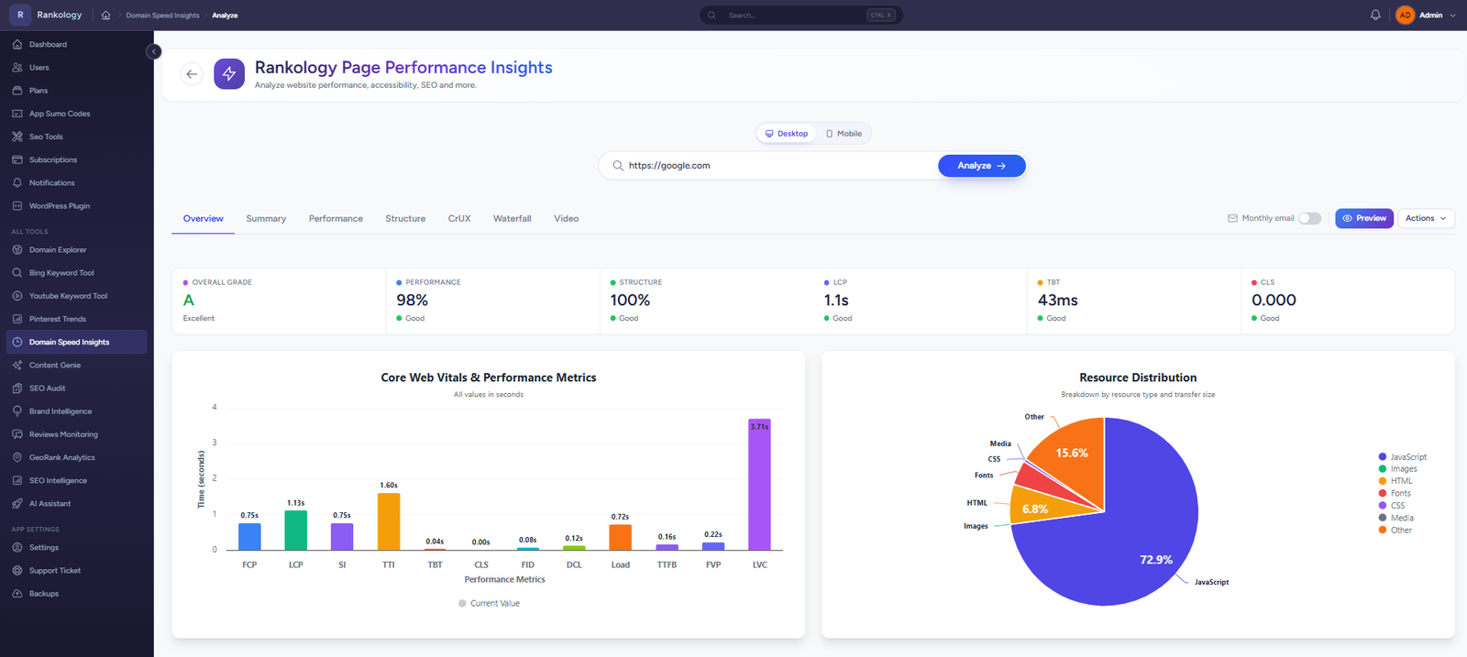The width and height of the screenshot is (1467, 657).
Task: Click the Backups icon in sidebar
Action: (17, 593)
